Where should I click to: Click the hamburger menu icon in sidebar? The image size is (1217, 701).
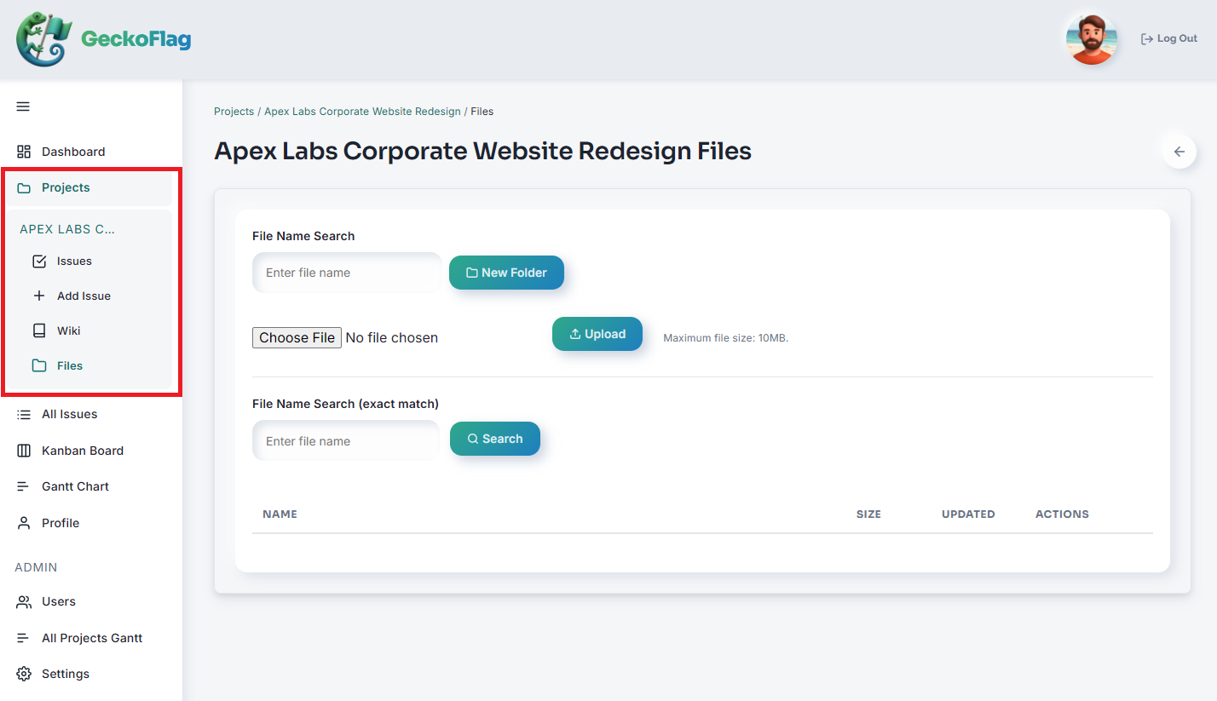pos(23,106)
